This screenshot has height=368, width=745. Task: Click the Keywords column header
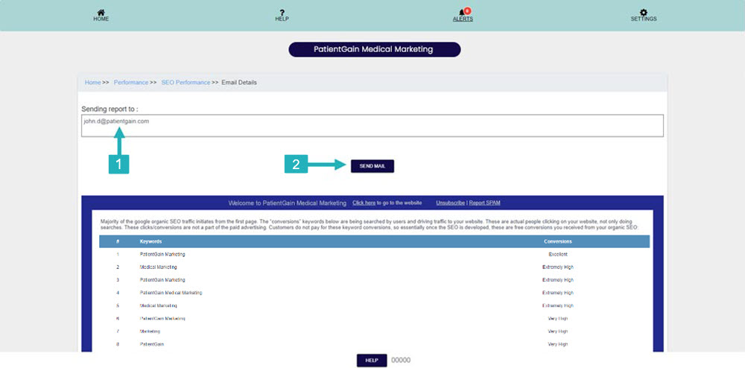pos(150,241)
